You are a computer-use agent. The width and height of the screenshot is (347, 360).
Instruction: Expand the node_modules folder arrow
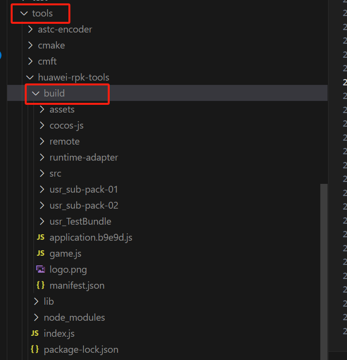point(36,317)
